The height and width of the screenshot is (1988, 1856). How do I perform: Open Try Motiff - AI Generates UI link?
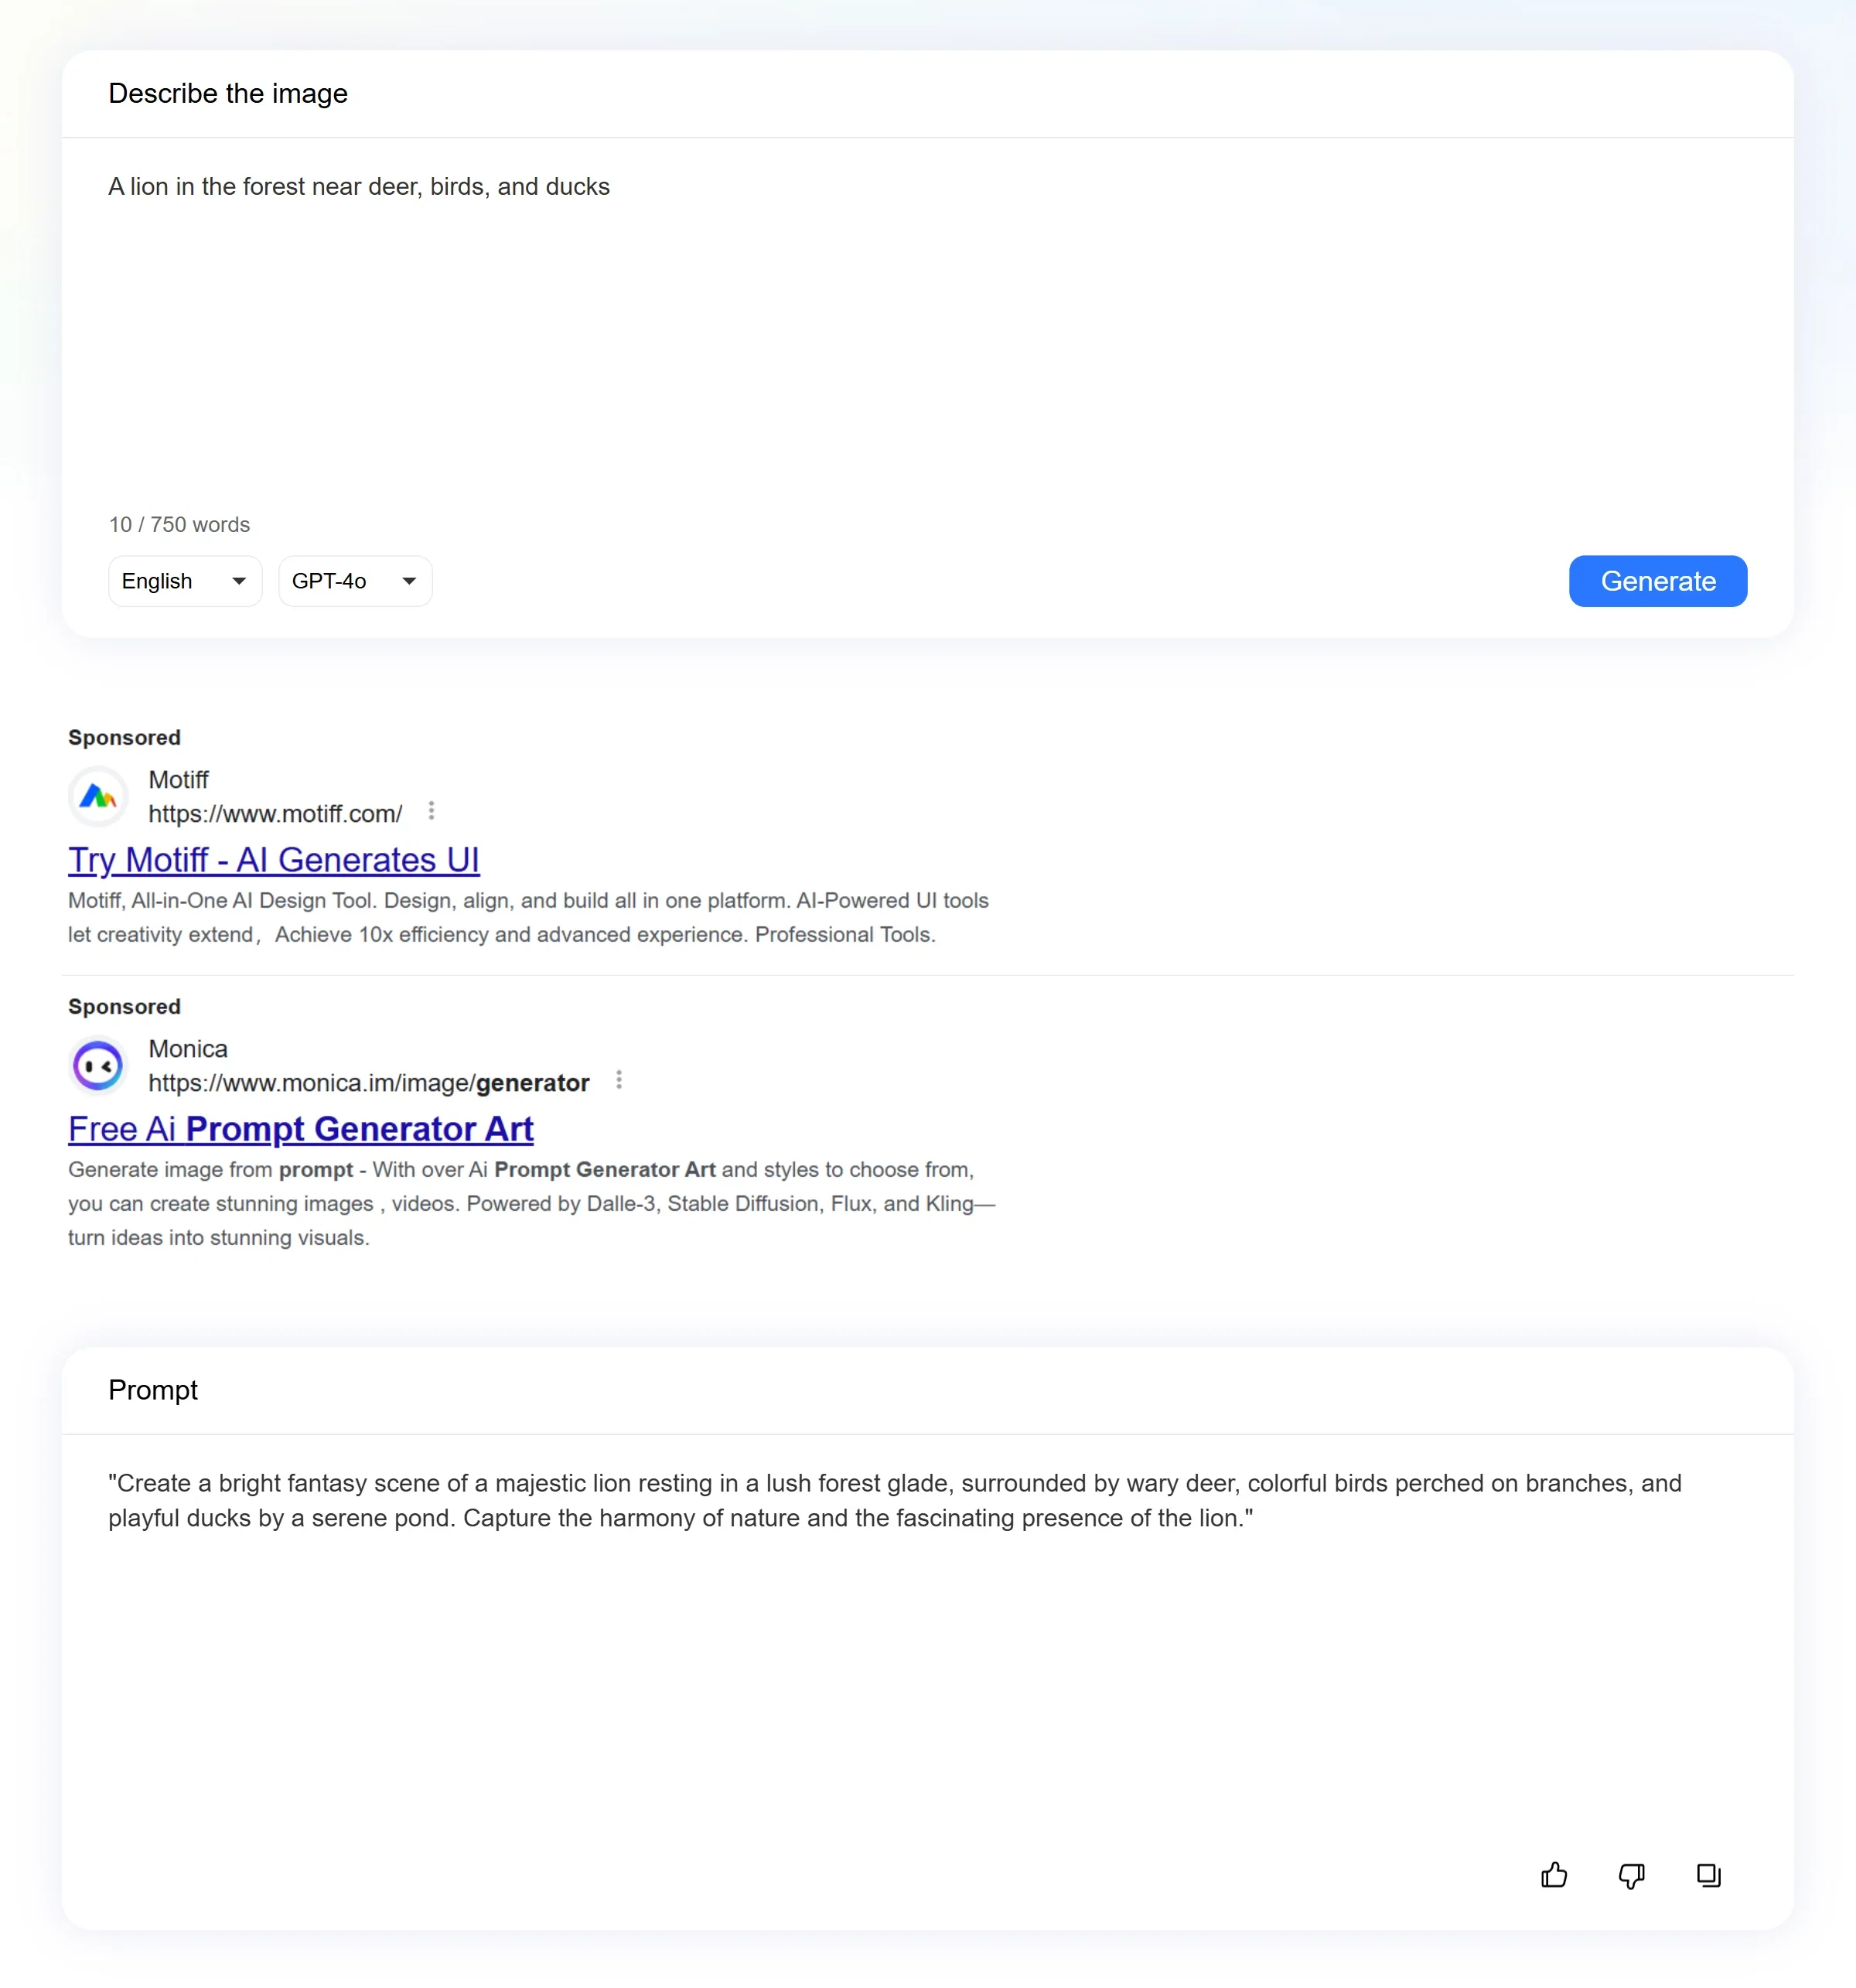[274, 860]
